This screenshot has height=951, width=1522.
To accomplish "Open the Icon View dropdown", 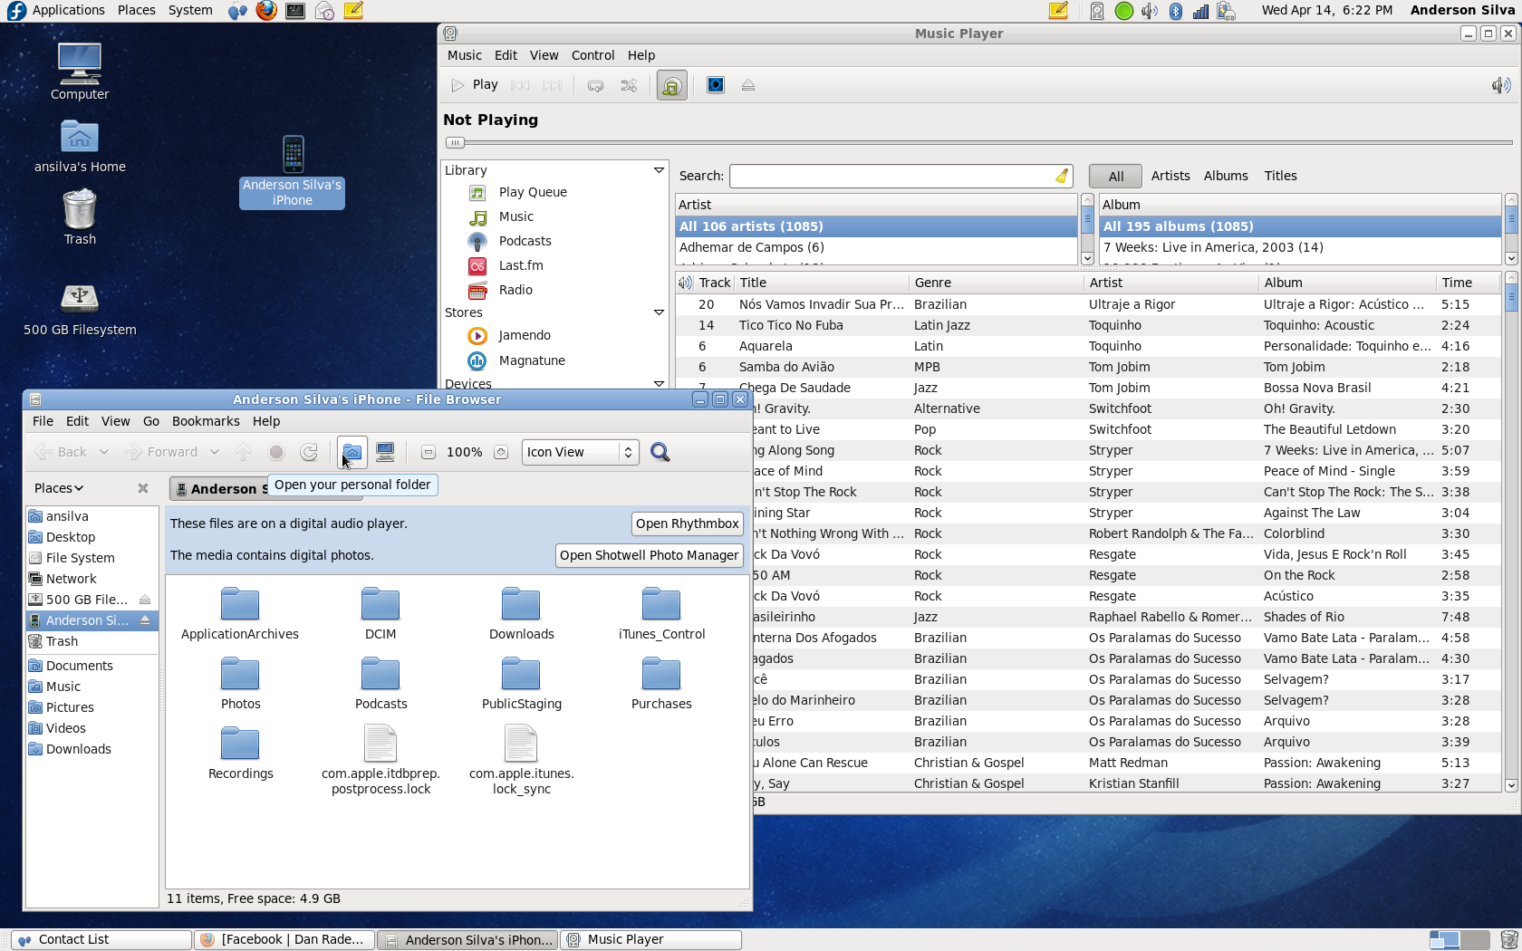I will pyautogui.click(x=579, y=452).
